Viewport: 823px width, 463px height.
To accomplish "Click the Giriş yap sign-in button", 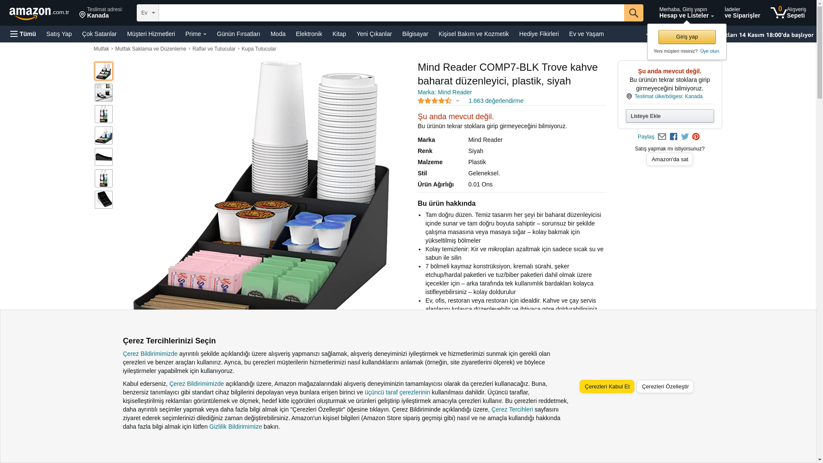I will click(x=687, y=37).
